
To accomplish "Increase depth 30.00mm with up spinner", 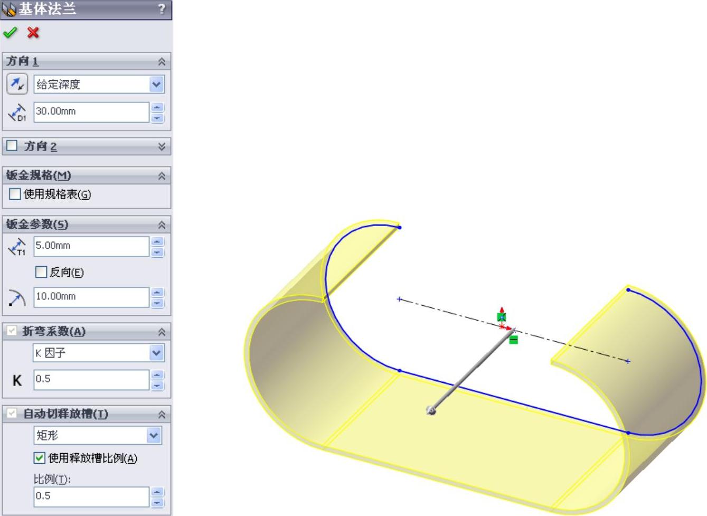I will (x=157, y=107).
